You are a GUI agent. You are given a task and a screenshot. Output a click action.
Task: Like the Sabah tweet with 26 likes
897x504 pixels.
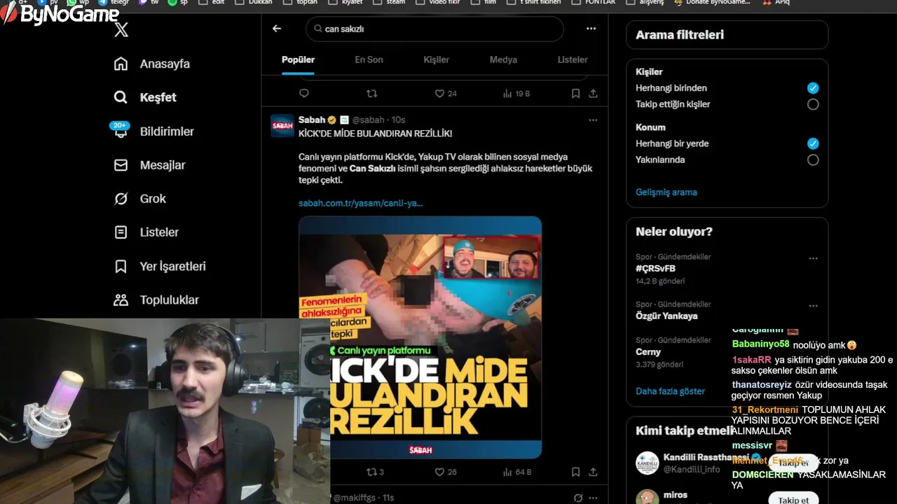tap(446, 472)
